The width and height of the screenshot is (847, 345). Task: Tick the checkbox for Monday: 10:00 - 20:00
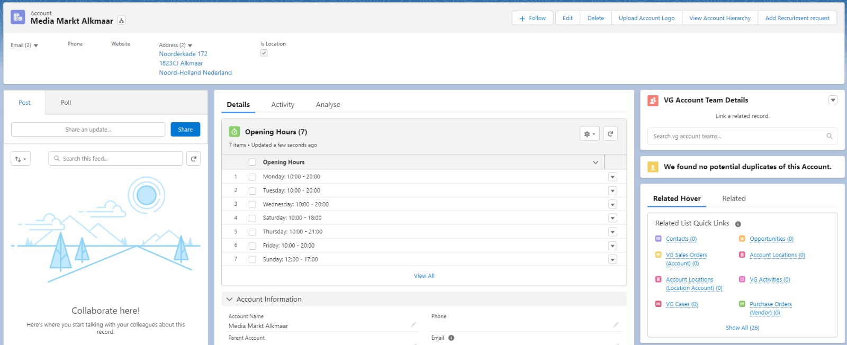point(253,177)
